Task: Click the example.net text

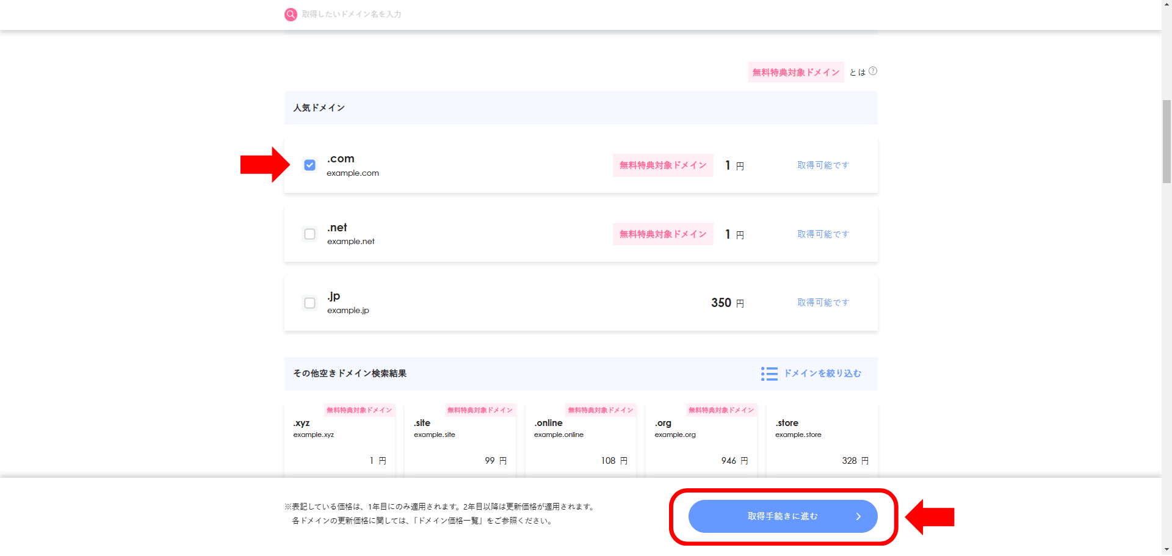Action: (x=351, y=242)
